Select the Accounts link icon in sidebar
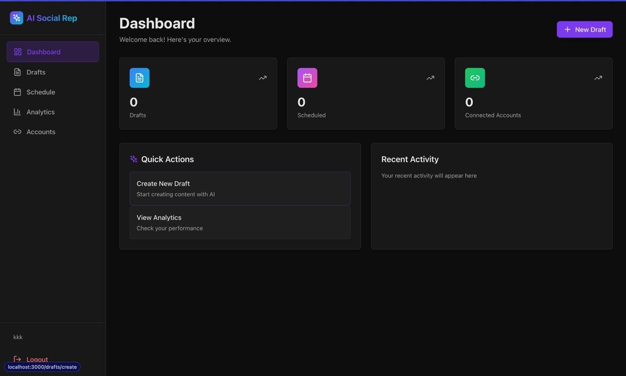The image size is (626, 376). [x=17, y=132]
